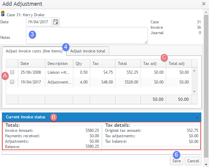The width and height of the screenshot is (209, 167).
Task: Switch to the Adjust invoice total tab
Action: [x=87, y=51]
